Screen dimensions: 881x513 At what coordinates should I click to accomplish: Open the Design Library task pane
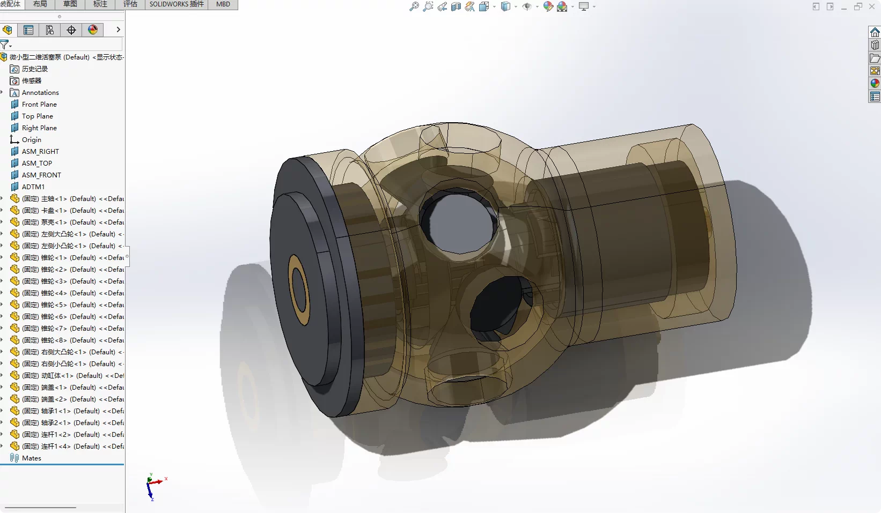click(x=875, y=45)
